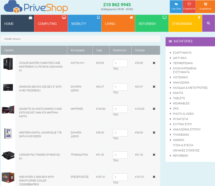This screenshot has height=186, width=215.
Task: Open the PHOTO & VIDEO category
Action: coord(183,114)
